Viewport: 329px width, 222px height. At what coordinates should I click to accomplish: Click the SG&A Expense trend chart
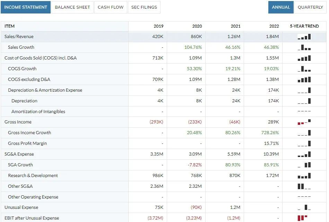click(x=304, y=154)
